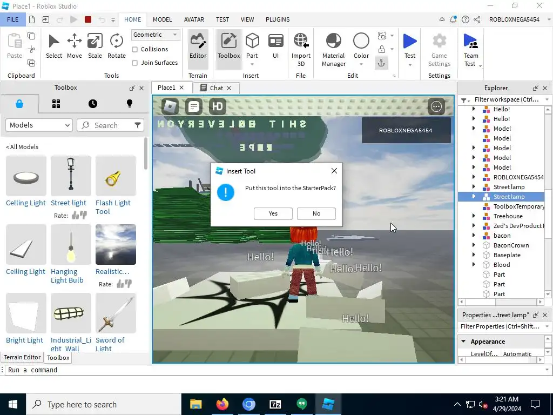Open the Terrain Editor
Screen dimensions: 553x415
pyautogui.click(x=198, y=49)
